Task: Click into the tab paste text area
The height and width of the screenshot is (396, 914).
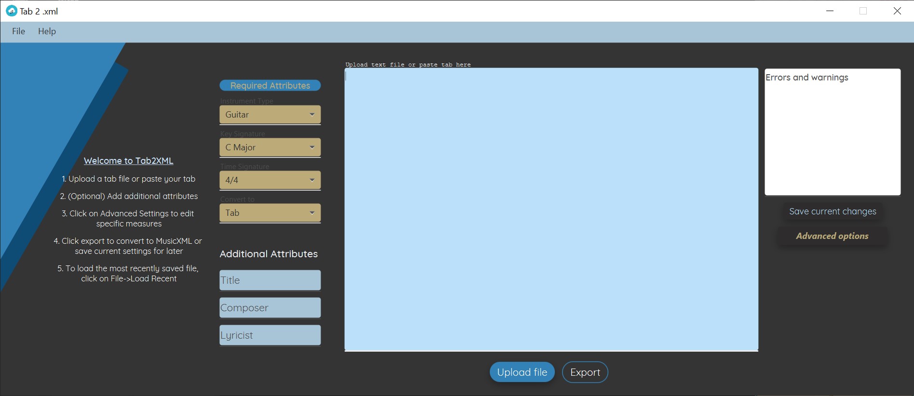Action: [551, 209]
